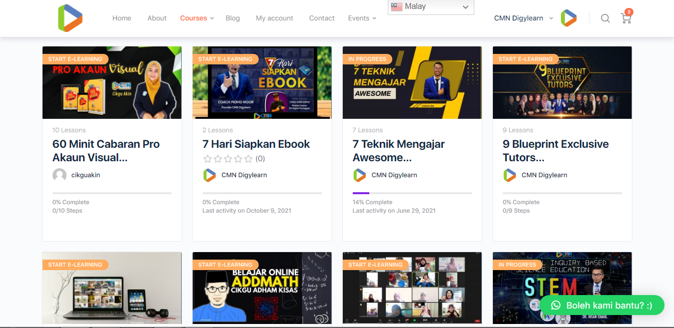Click the CMN Digylearn profile avatar in header
Screen dimensions: 674x328
pos(568,18)
